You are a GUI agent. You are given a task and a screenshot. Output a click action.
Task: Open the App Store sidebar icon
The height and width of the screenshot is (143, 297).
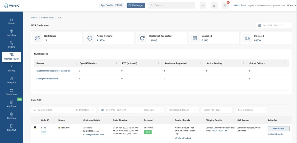tap(11, 102)
